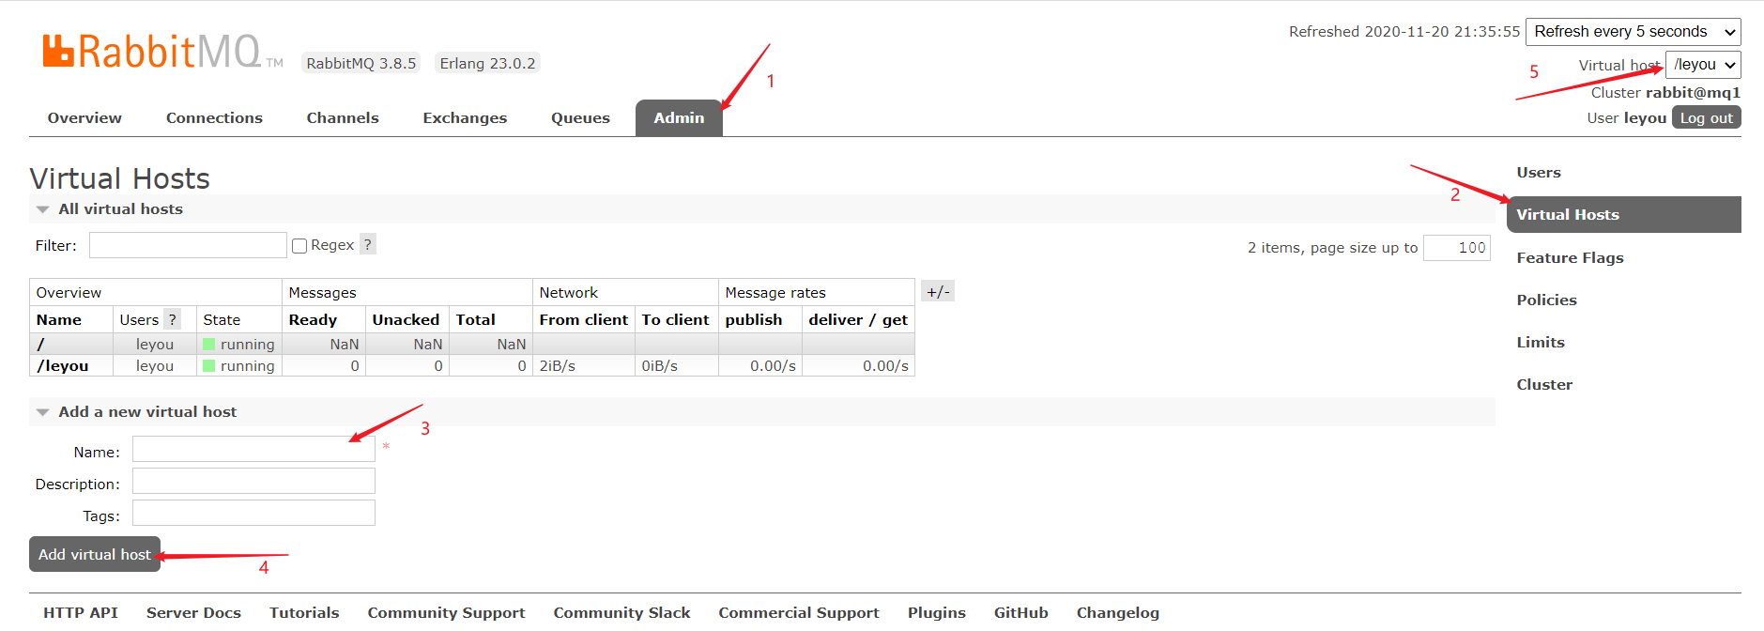The image size is (1764, 631).
Task: Open the refresh interval dropdown
Action: tap(1633, 31)
